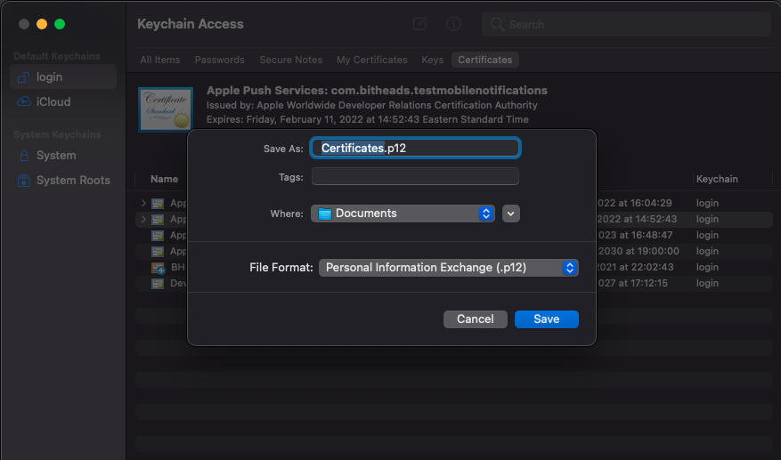Switch to the Passwords tab

(220, 60)
